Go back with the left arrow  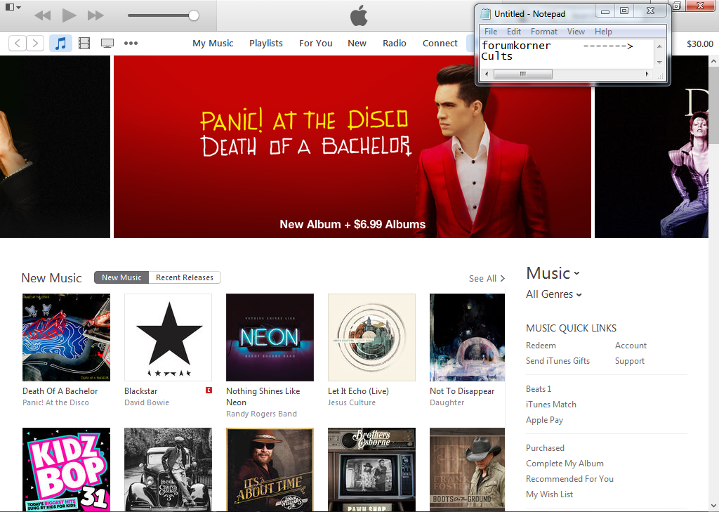pos(18,43)
